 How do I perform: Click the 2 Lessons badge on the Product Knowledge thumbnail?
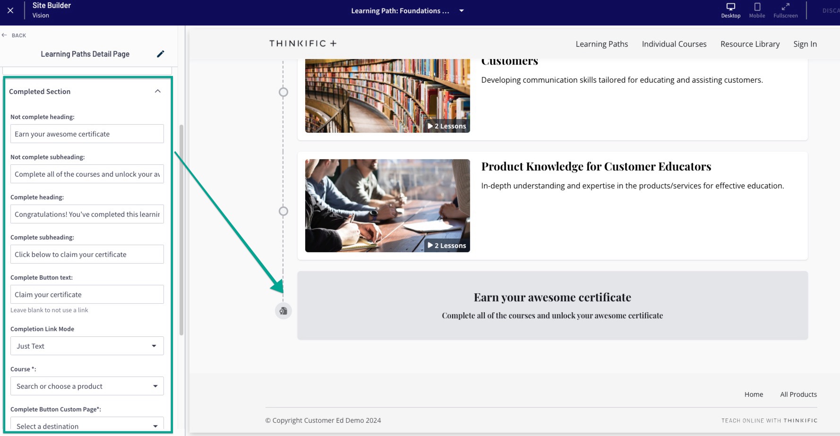tap(447, 246)
